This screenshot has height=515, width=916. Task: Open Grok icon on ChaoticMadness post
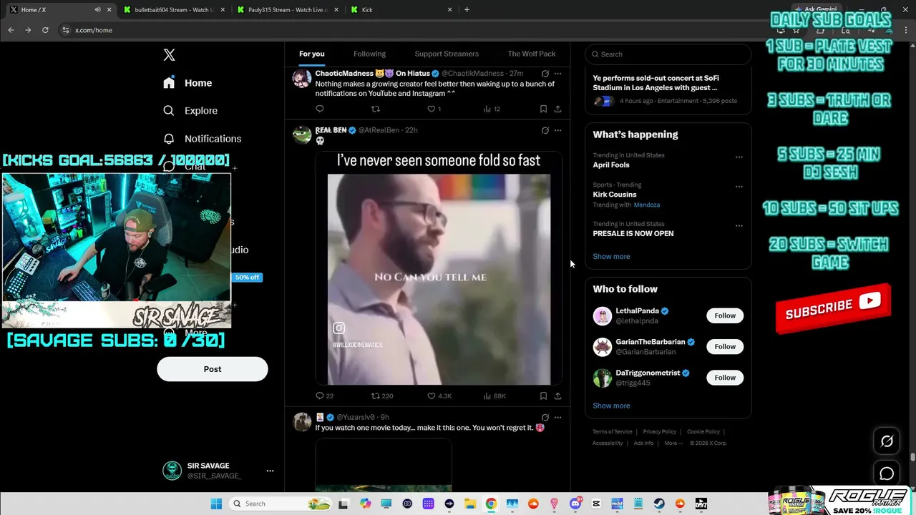(x=545, y=73)
